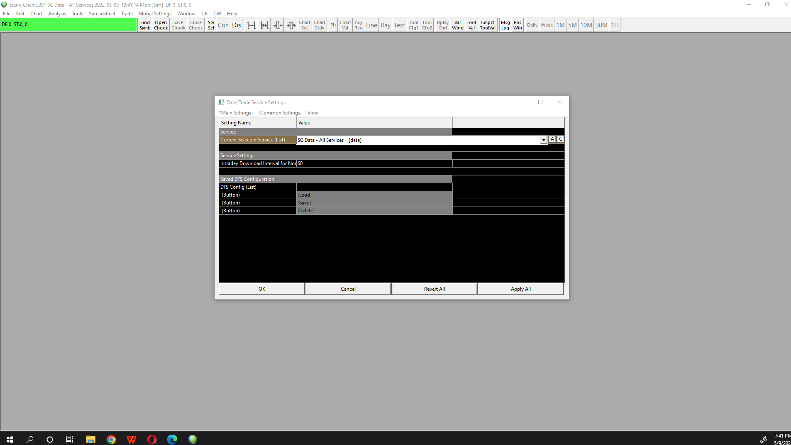Set the 1H timeframe
Screen dimensions: 791x445
click(x=615, y=25)
